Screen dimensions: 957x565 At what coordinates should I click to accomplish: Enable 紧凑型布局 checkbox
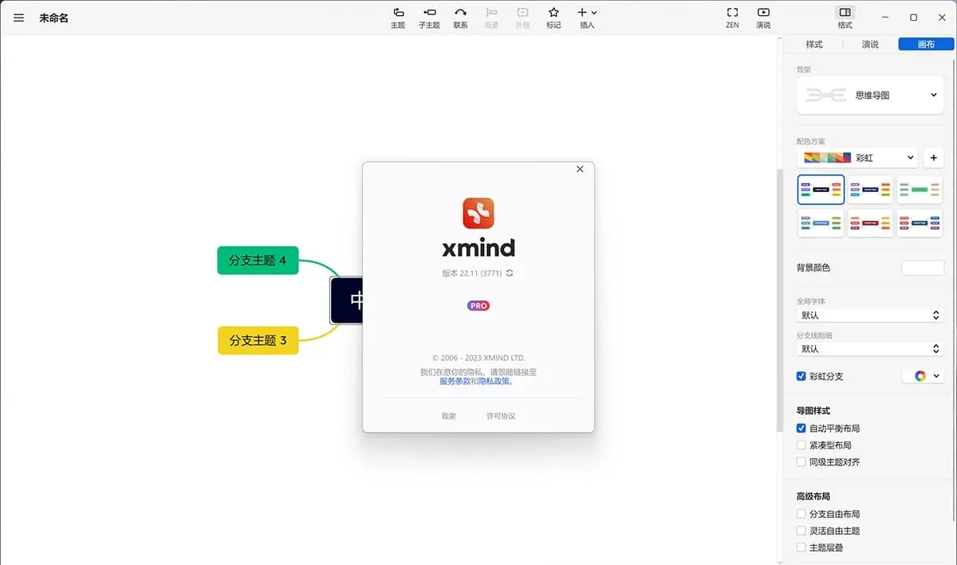point(801,445)
